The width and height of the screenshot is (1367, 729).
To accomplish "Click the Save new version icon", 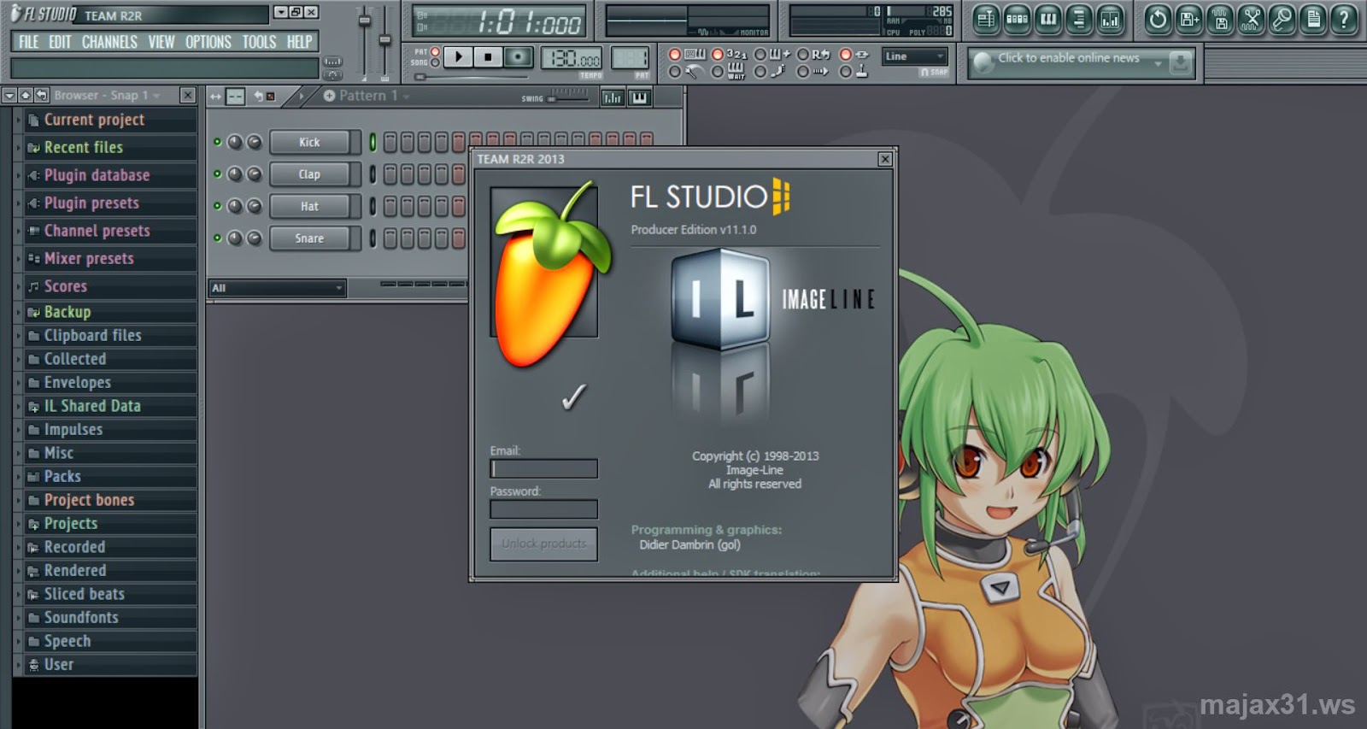I will pyautogui.click(x=1189, y=19).
